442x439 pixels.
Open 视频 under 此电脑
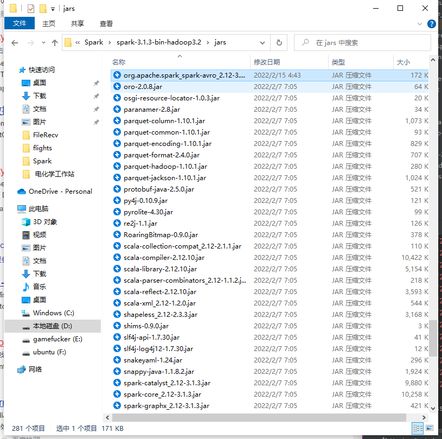click(39, 235)
